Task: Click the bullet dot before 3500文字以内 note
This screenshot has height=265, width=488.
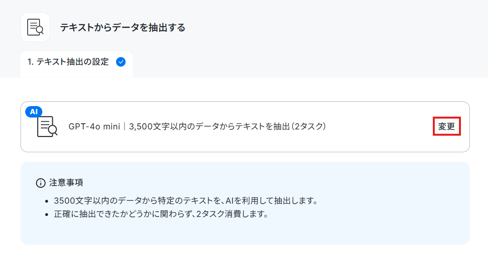Action: [x=47, y=201]
